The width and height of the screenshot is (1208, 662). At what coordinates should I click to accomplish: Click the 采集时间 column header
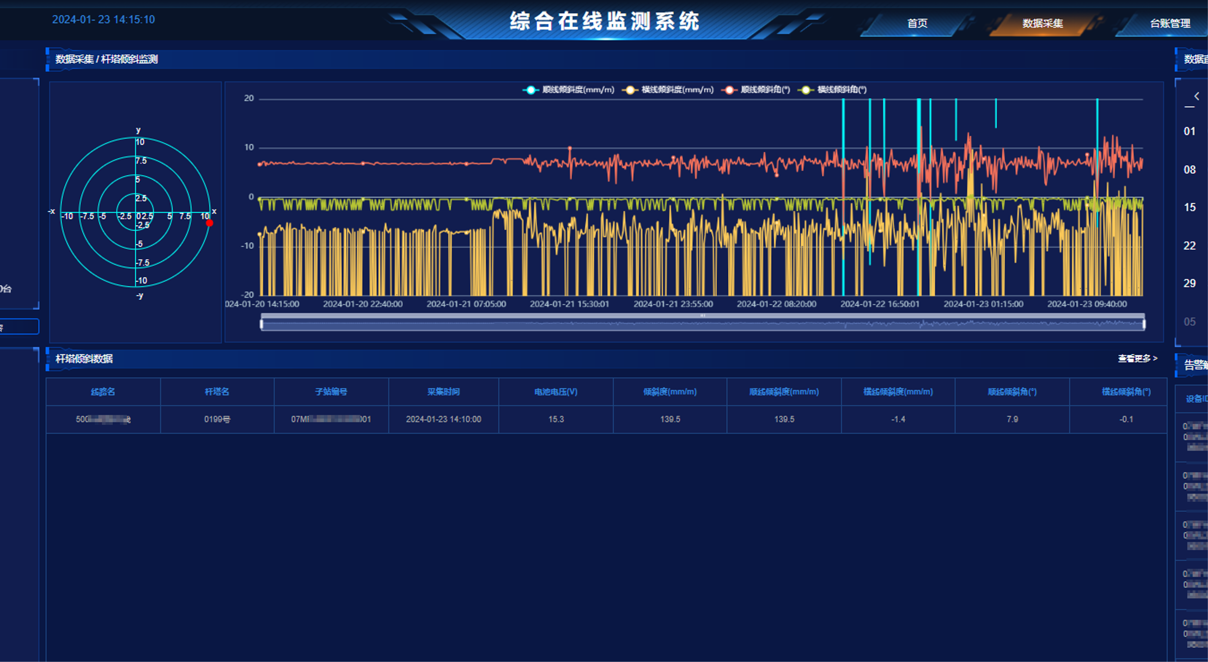pos(443,392)
